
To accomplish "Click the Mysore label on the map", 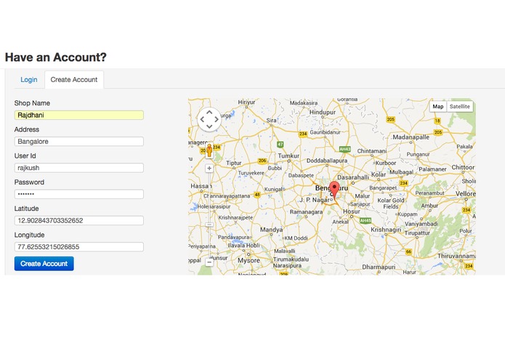I will tap(249, 260).
